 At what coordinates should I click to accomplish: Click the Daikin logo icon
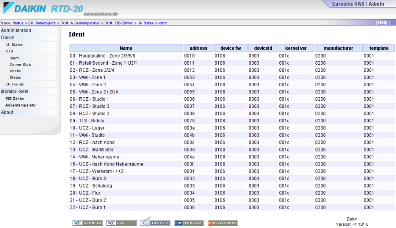click(9, 8)
